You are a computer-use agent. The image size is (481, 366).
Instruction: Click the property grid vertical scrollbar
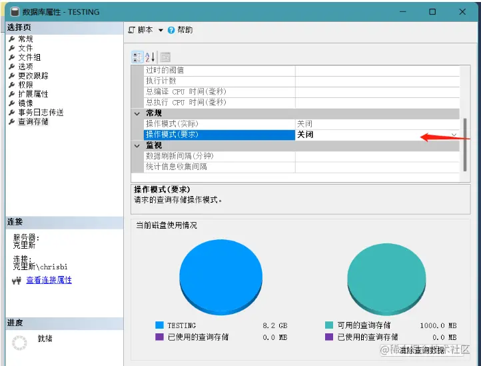coord(465,144)
